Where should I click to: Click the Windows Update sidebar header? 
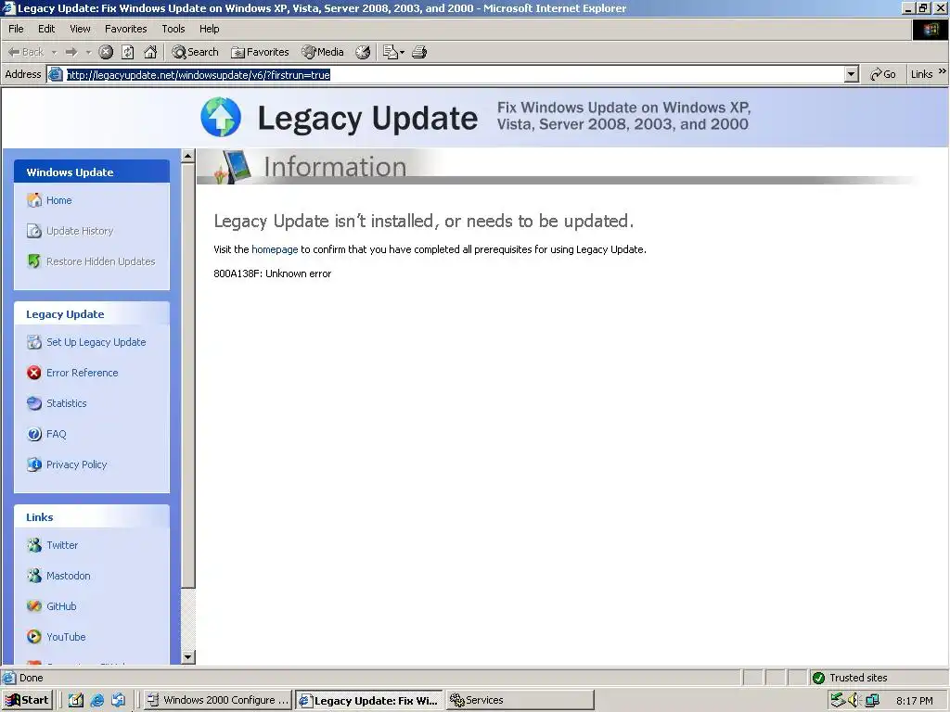tap(92, 172)
